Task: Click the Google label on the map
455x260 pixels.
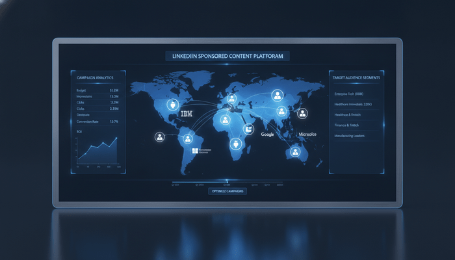Action: coord(267,135)
